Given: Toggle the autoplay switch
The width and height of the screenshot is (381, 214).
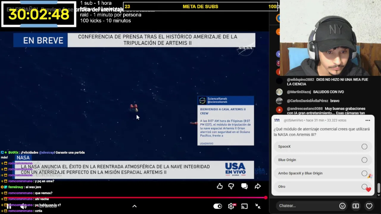Looking at the screenshot, I should (218, 206).
